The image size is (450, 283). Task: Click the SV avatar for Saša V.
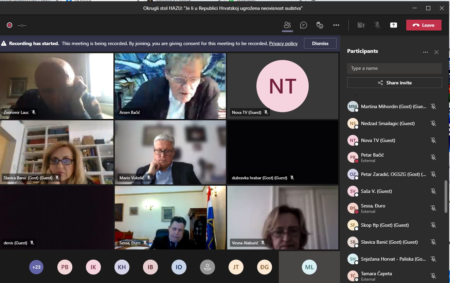[353, 191]
